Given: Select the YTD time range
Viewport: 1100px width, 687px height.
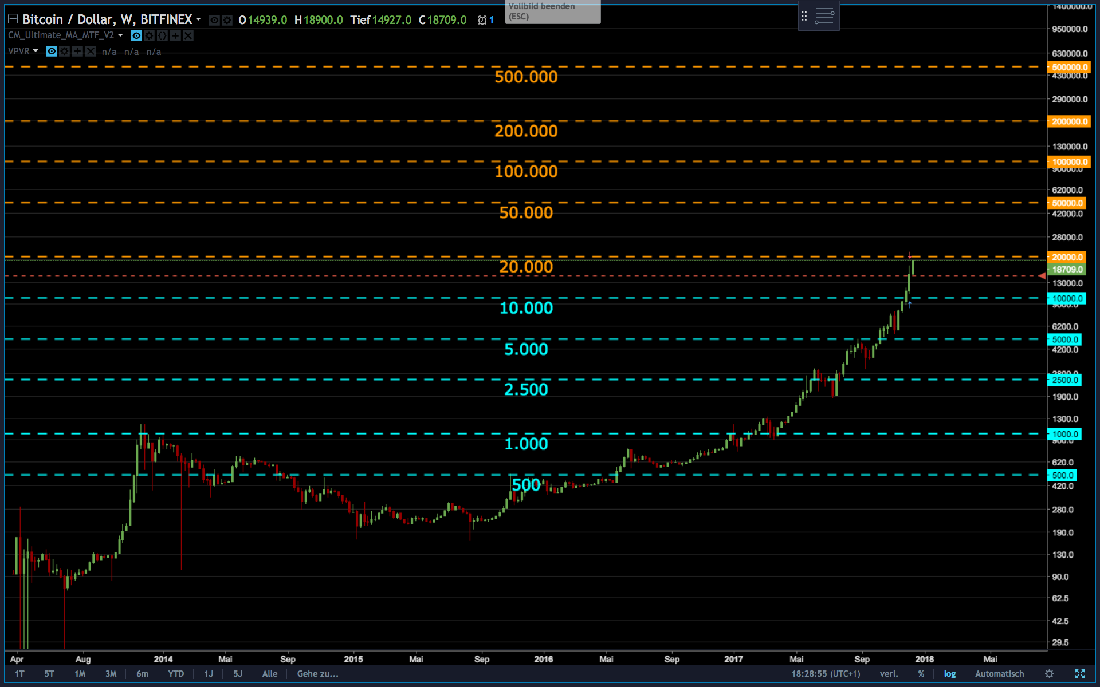Looking at the screenshot, I should (176, 674).
